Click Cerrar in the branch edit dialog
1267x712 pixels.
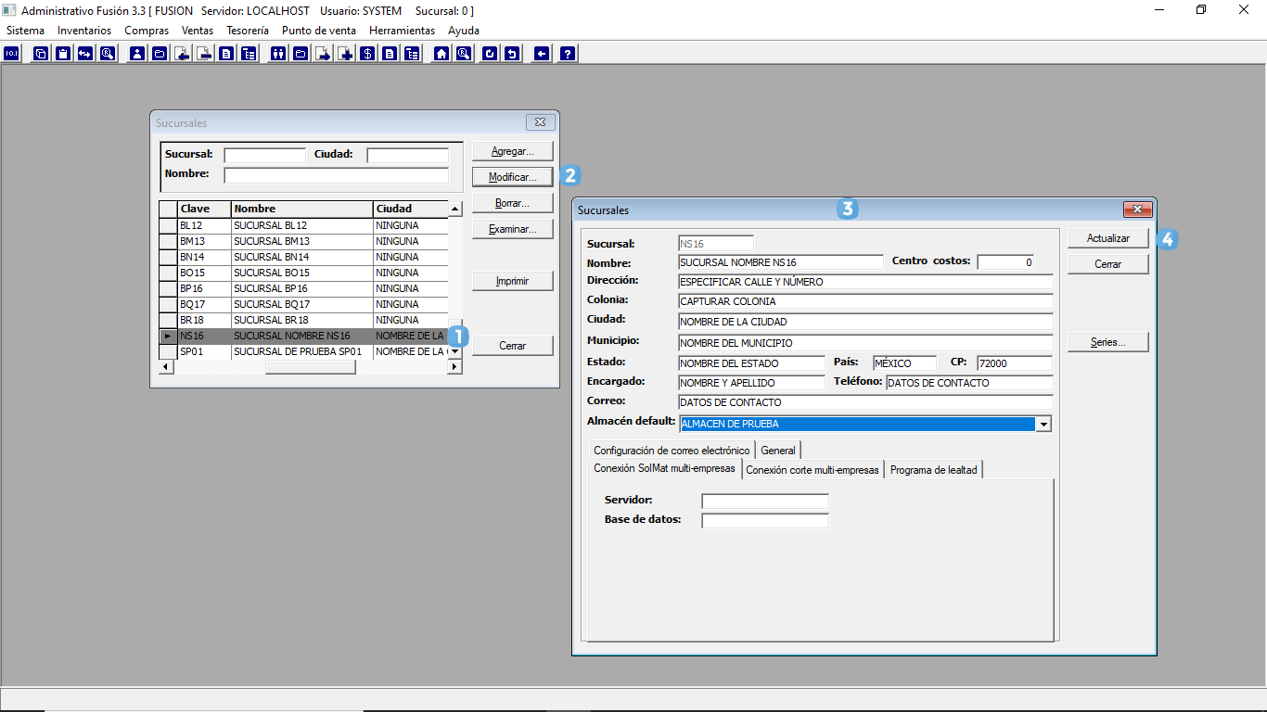(1108, 264)
